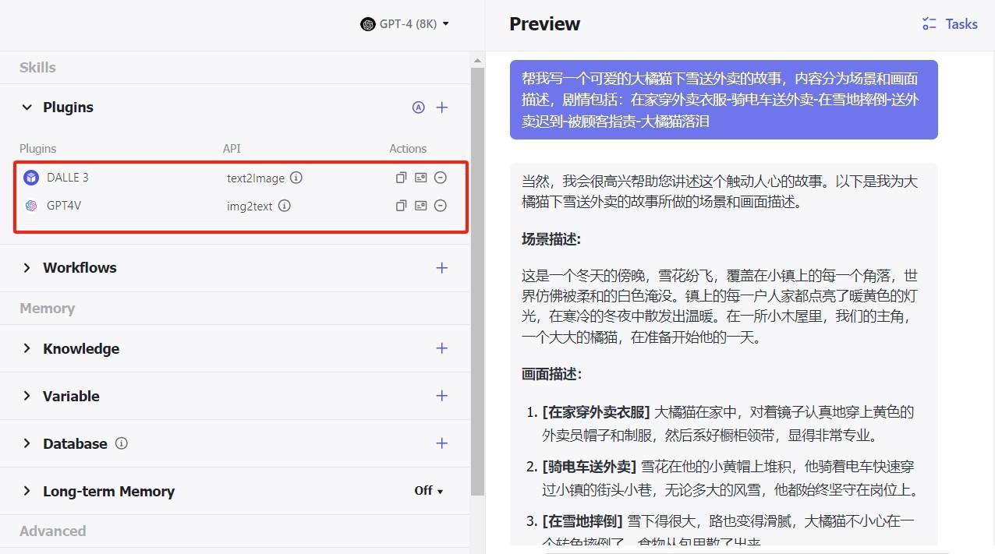This screenshot has height=554, width=995.
Task: Click the Advanced section label
Action: tap(52, 531)
